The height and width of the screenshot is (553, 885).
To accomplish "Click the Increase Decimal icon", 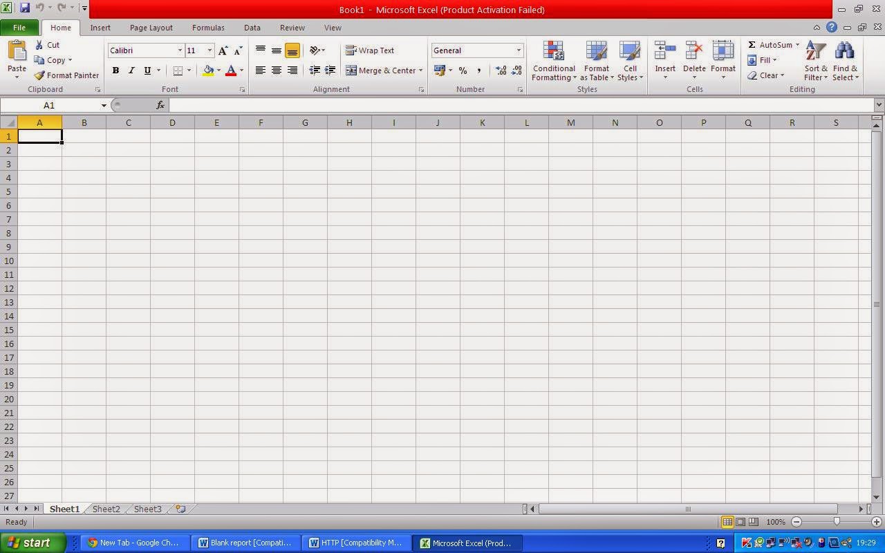I will [501, 70].
